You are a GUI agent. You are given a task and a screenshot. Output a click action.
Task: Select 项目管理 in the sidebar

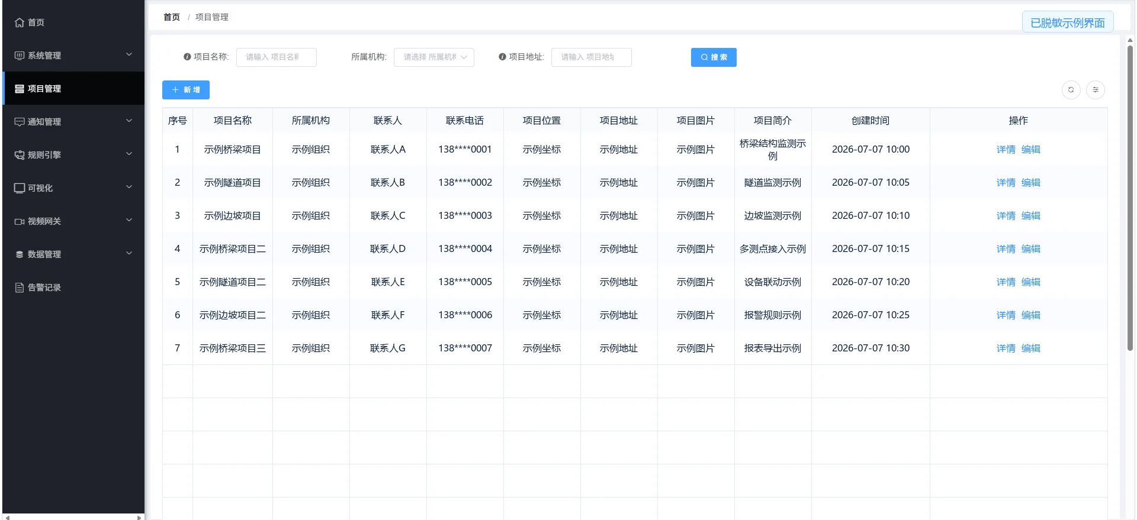tap(73, 89)
